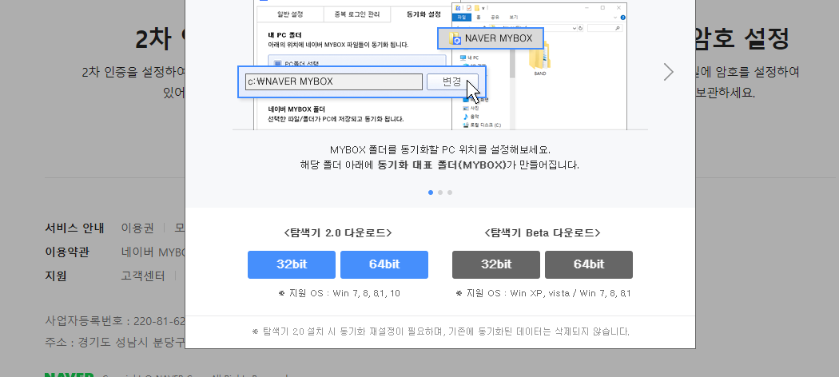Click the 탐색기 2.0 설치 시 동기화 재설정 notice
The width and height of the screenshot is (839, 377).
pos(440,331)
